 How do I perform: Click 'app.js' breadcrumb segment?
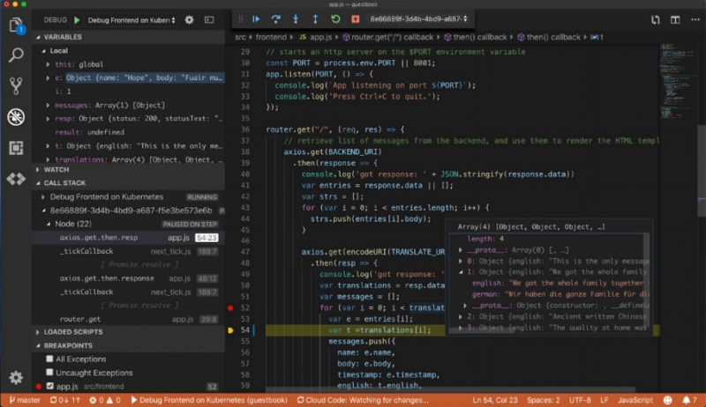(x=320, y=37)
